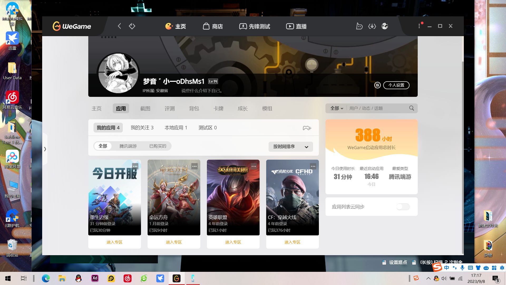The height and width of the screenshot is (285, 506).
Task: Click the user avatar globe icon in the header
Action: pos(385,26)
